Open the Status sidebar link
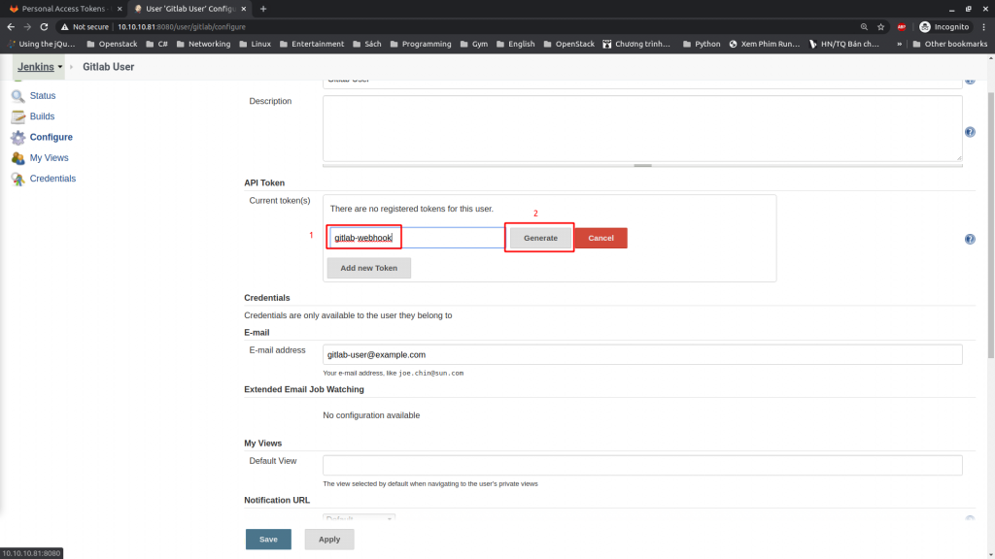The height and width of the screenshot is (559, 995). [43, 96]
